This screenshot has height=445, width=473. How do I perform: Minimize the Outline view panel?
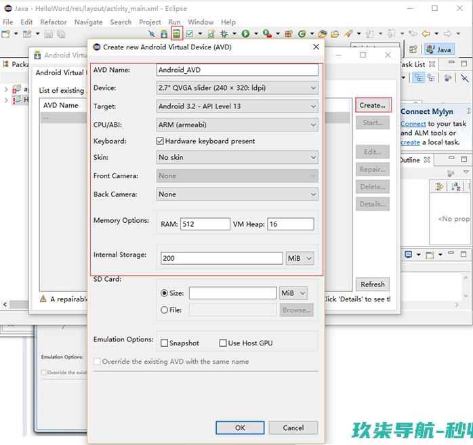coord(451,158)
